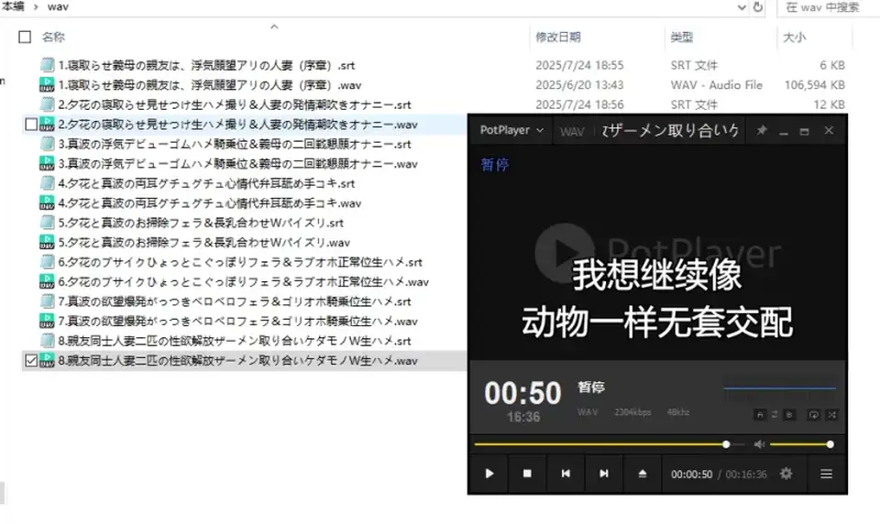Open a file with the eject icon

point(642,474)
